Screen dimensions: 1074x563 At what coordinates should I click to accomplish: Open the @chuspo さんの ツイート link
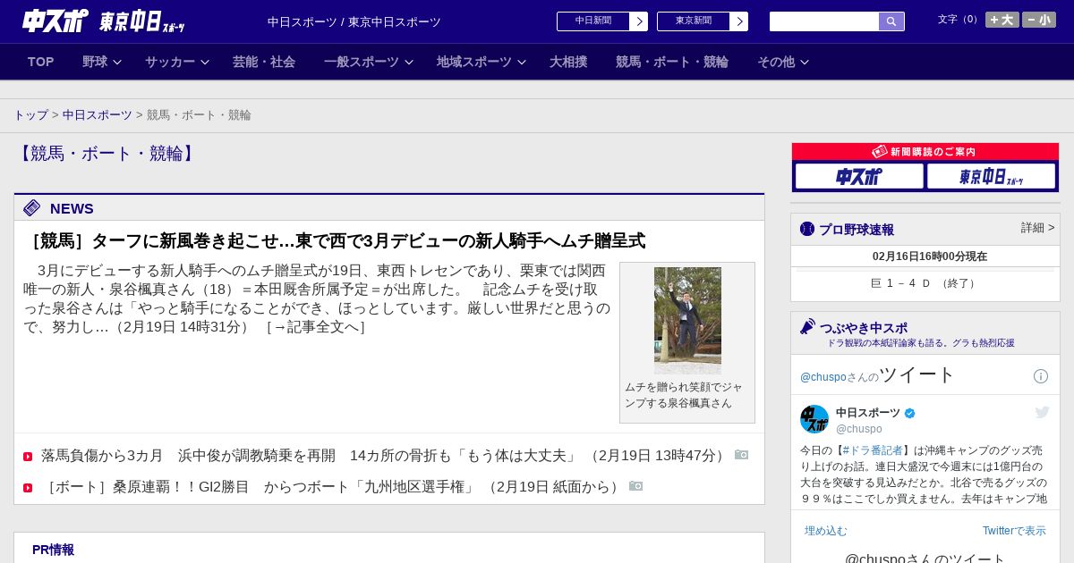pyautogui.click(x=878, y=374)
